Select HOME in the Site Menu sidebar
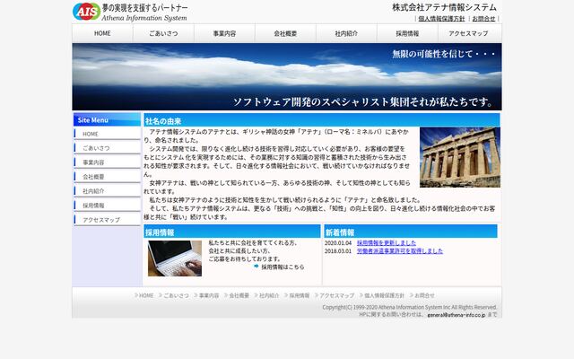Viewport: 574px width, 359px height. 108,134
